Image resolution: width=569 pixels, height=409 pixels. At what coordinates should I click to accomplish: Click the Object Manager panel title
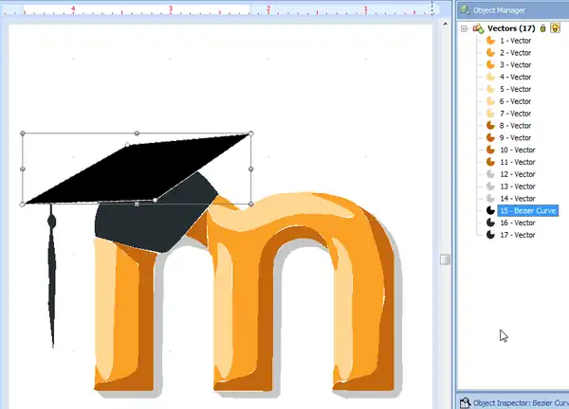(x=501, y=9)
